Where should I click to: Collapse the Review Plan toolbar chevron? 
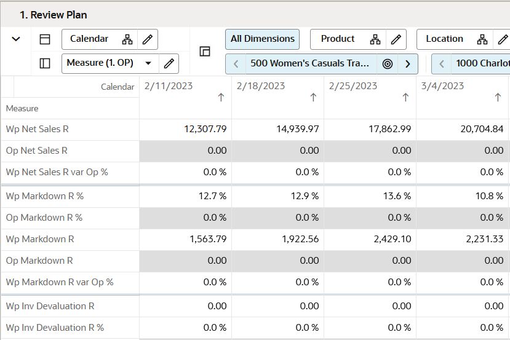point(16,39)
